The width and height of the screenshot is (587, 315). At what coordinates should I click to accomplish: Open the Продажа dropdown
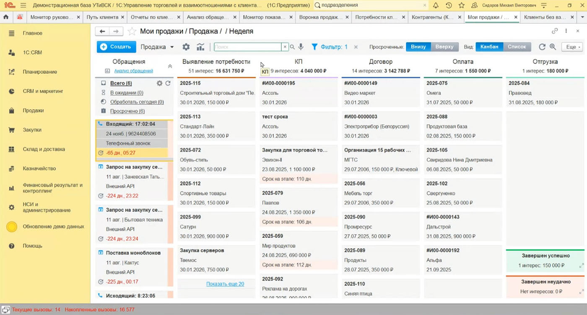(157, 47)
